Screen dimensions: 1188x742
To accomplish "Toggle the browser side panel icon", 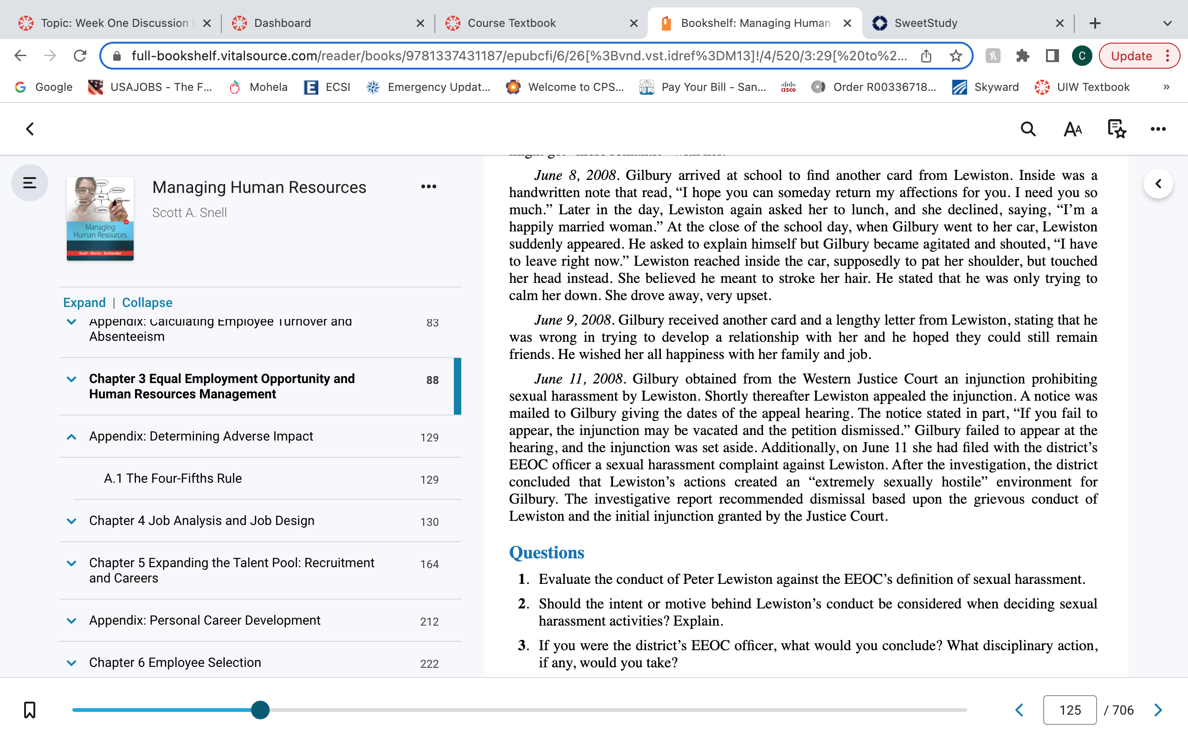I will click(x=1052, y=56).
